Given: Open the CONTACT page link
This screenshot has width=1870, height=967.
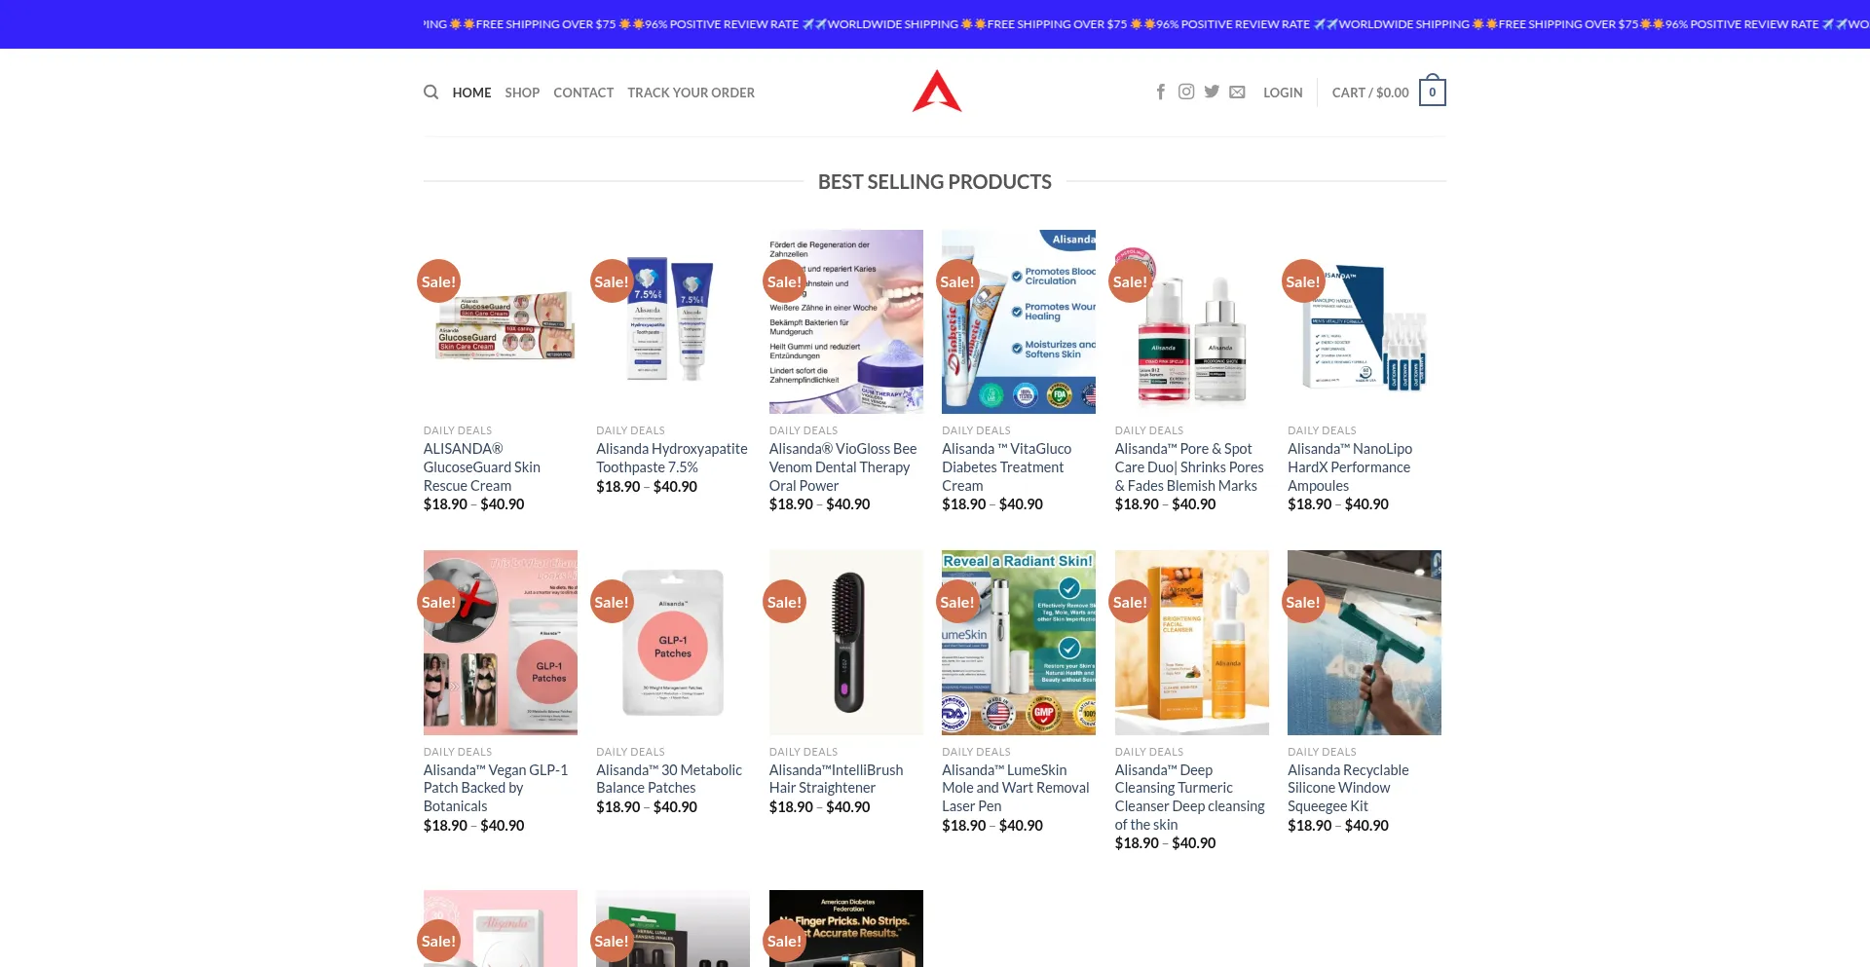Looking at the screenshot, I should click(583, 93).
